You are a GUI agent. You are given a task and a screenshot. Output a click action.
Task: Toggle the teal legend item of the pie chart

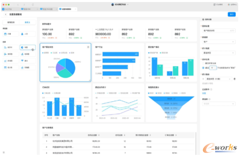54,53
